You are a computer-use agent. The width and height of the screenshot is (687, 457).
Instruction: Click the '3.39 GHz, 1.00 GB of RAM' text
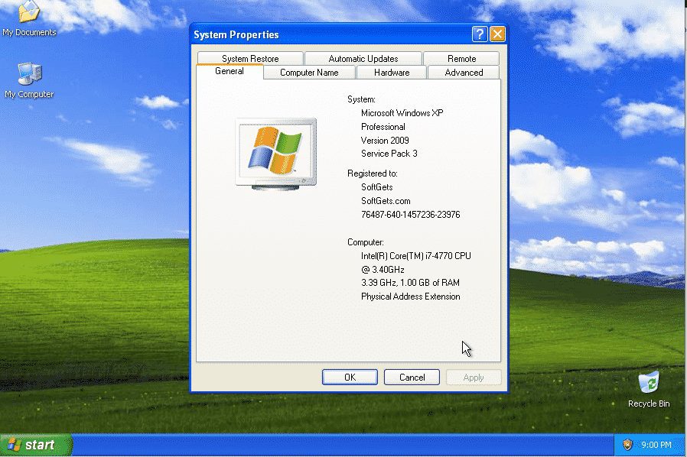410,283
